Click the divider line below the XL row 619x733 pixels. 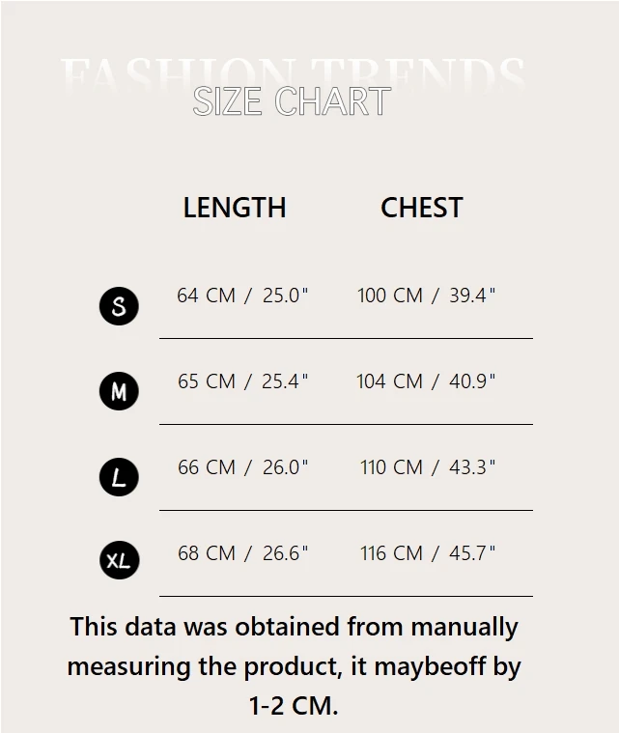click(346, 596)
